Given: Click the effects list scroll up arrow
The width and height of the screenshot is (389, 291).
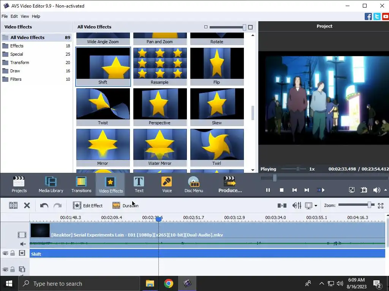Looking at the screenshot, I should (x=253, y=35).
